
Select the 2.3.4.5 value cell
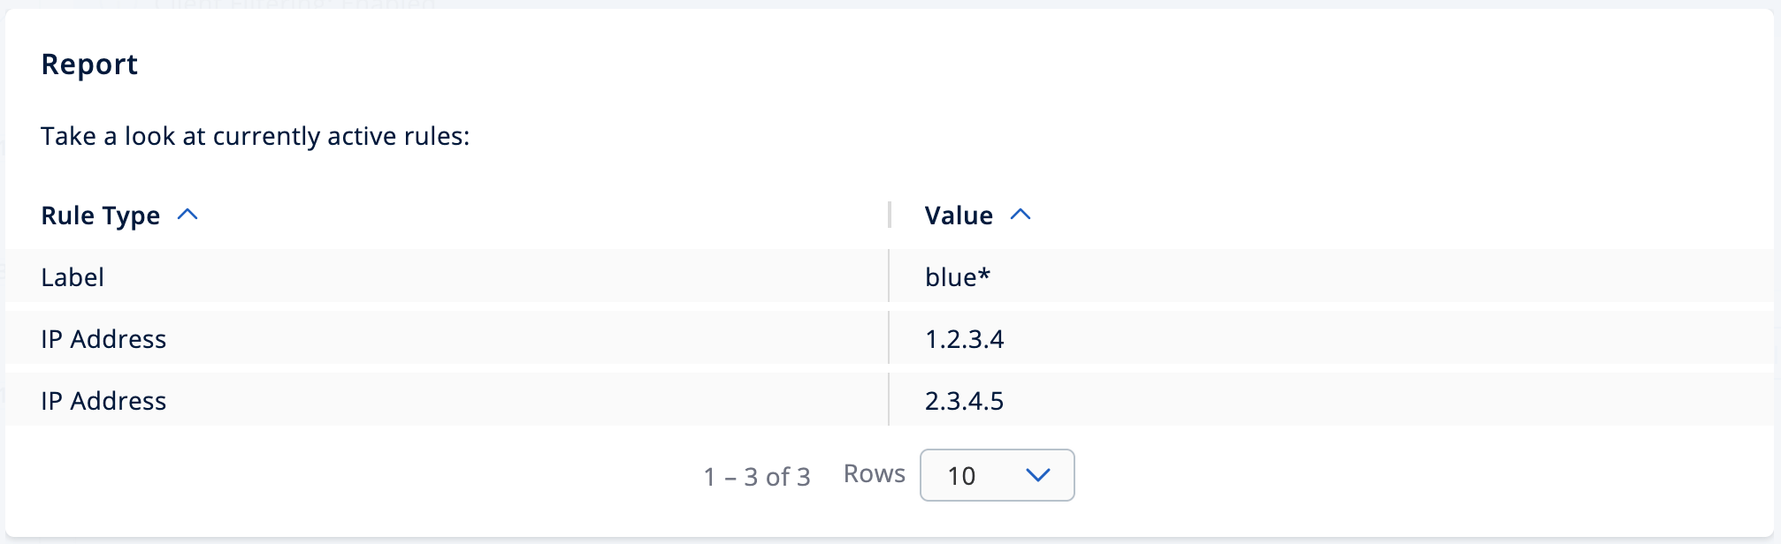pos(964,401)
